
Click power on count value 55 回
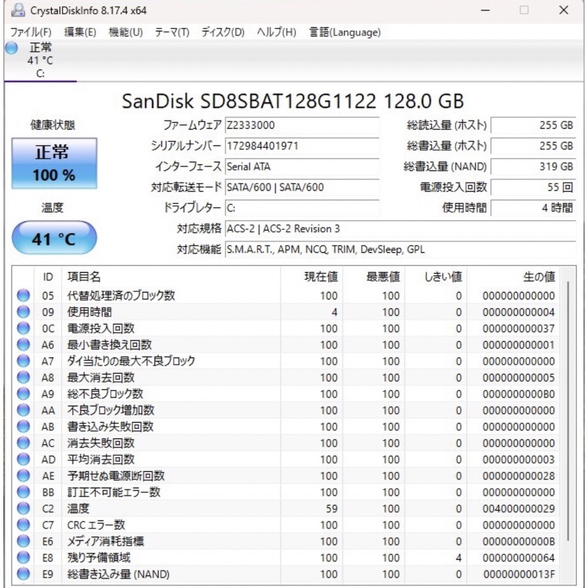[x=533, y=187]
